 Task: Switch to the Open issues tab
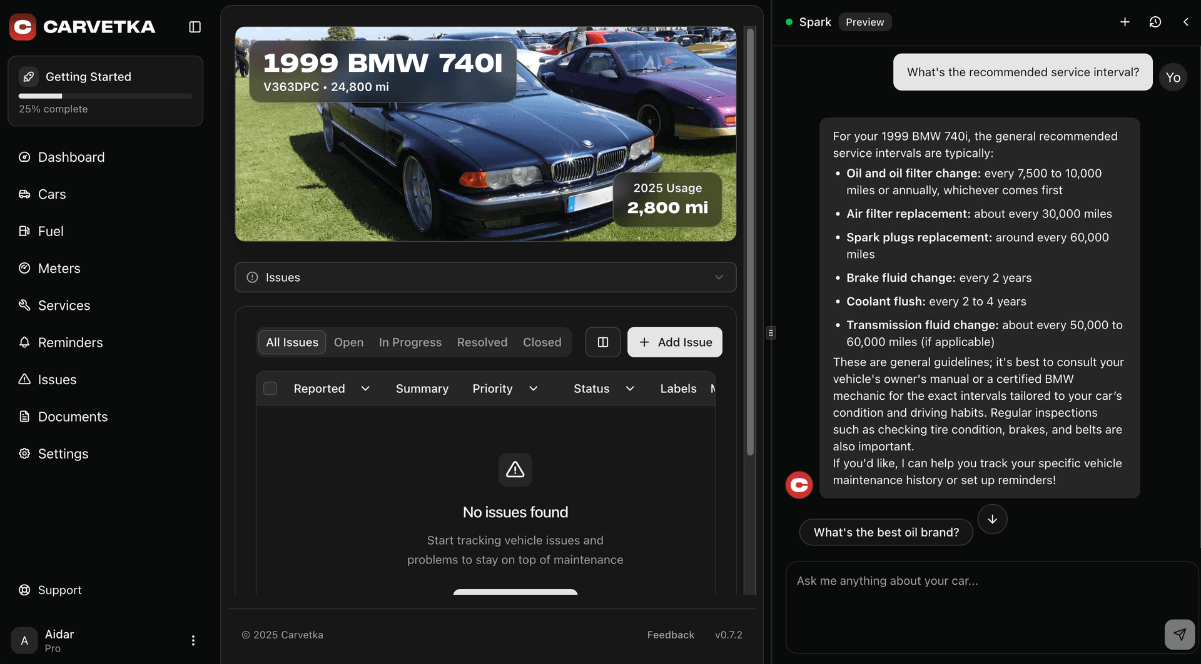(x=348, y=342)
